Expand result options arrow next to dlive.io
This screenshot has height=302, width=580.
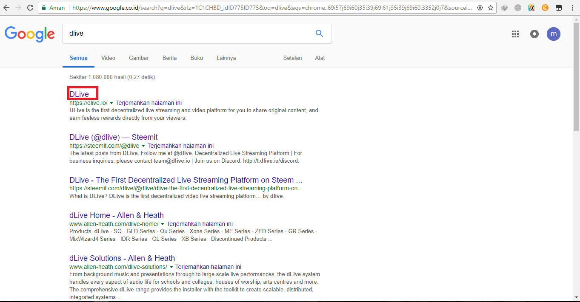tap(111, 103)
